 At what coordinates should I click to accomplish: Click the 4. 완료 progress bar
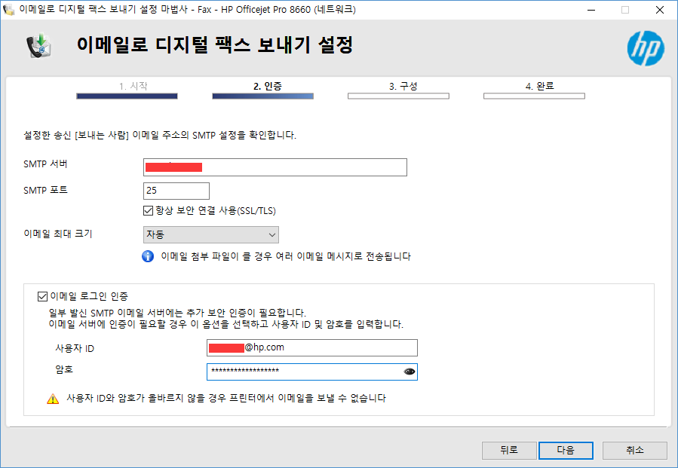coord(535,96)
